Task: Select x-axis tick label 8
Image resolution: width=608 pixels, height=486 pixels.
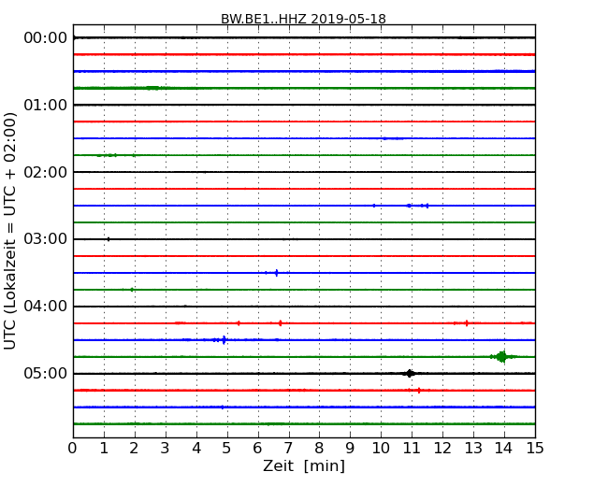Action: coord(319,449)
